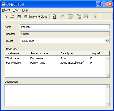Click the first greyed picture icon
This screenshot has height=111, width=114.
coord(63,17)
